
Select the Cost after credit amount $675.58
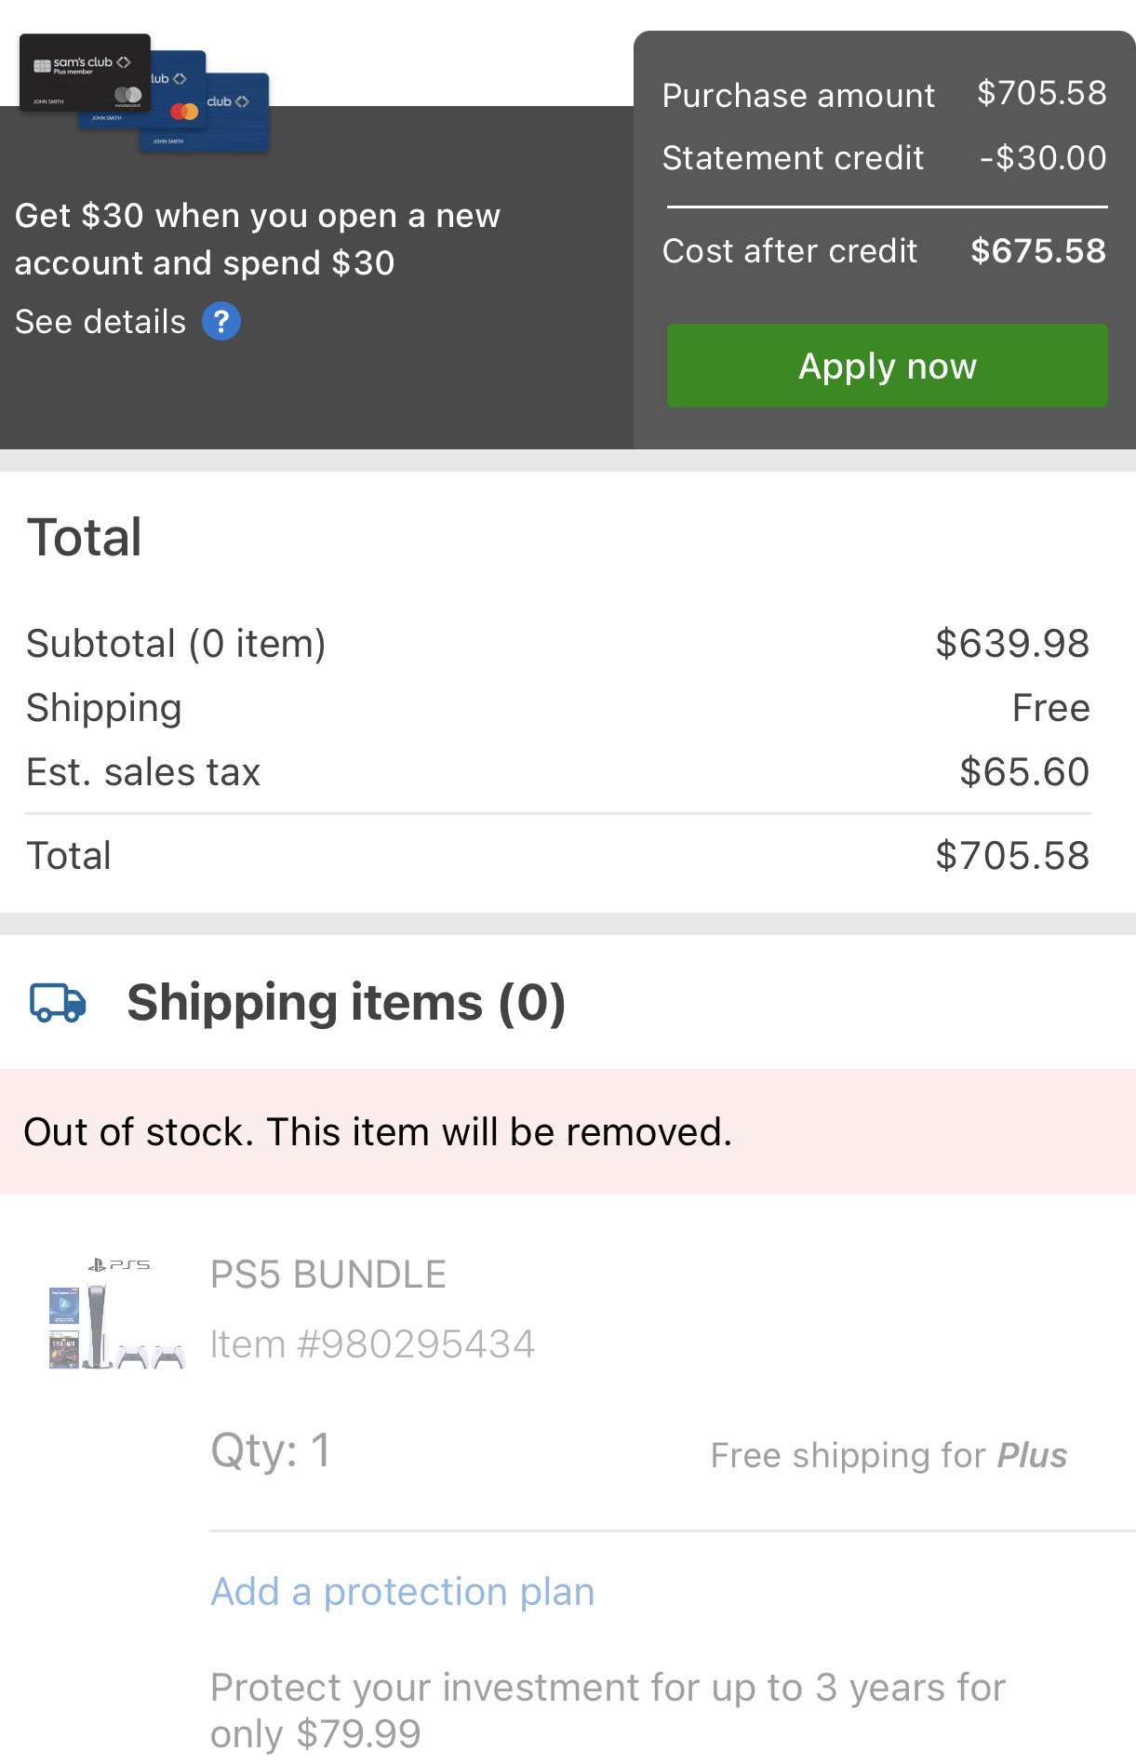click(x=1038, y=251)
